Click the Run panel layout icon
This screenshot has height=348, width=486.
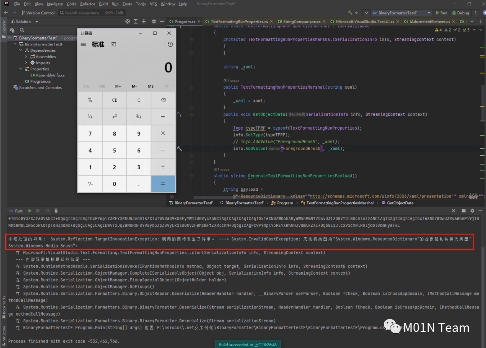(463, 211)
